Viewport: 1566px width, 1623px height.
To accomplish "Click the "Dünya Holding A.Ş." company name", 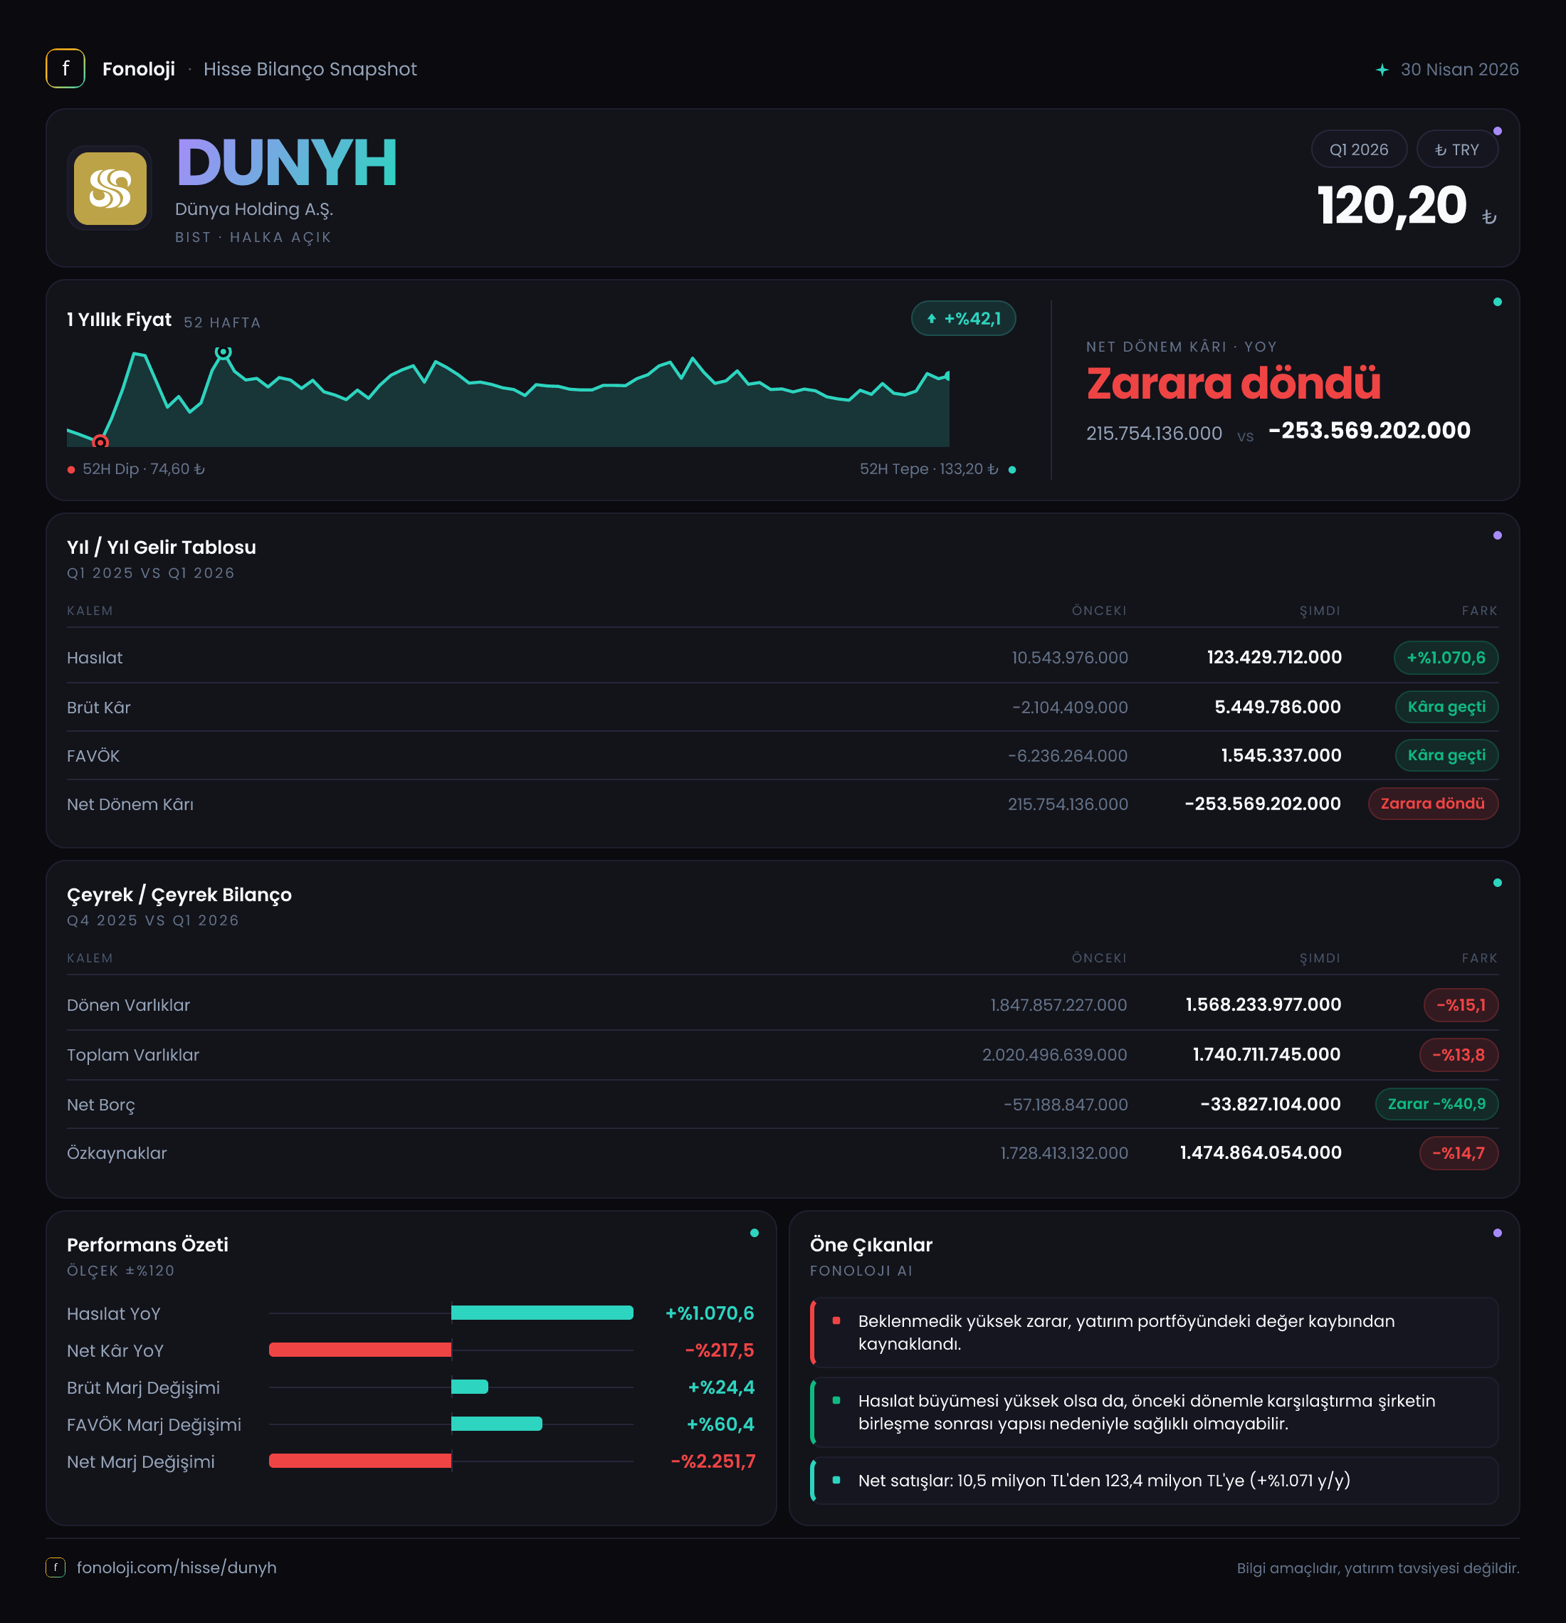I will [x=253, y=209].
